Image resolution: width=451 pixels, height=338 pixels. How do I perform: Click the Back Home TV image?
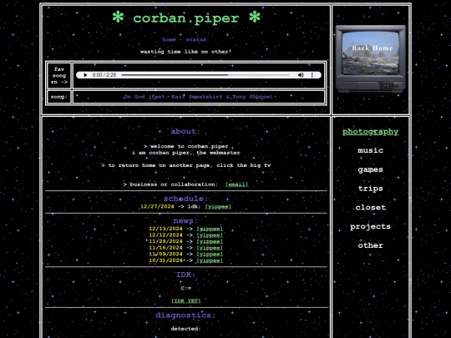[371, 58]
